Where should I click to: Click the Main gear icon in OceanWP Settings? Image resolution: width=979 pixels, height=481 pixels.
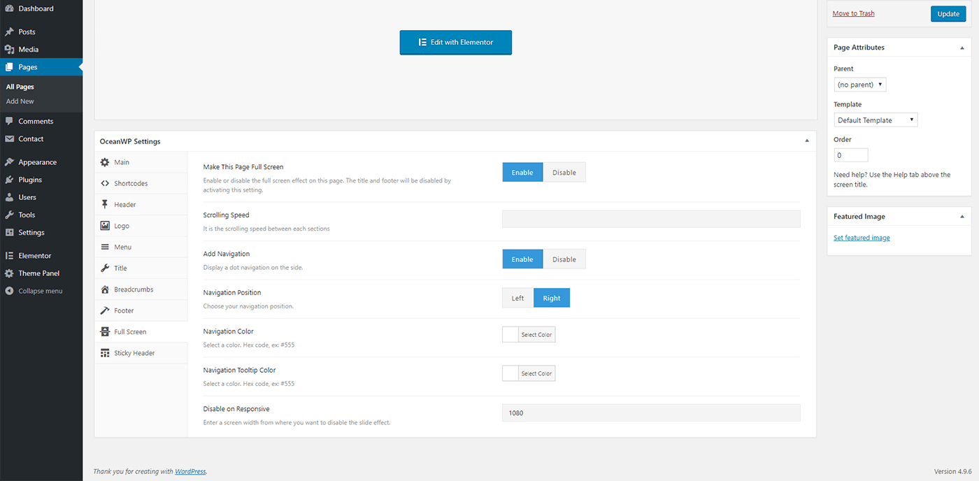click(105, 162)
